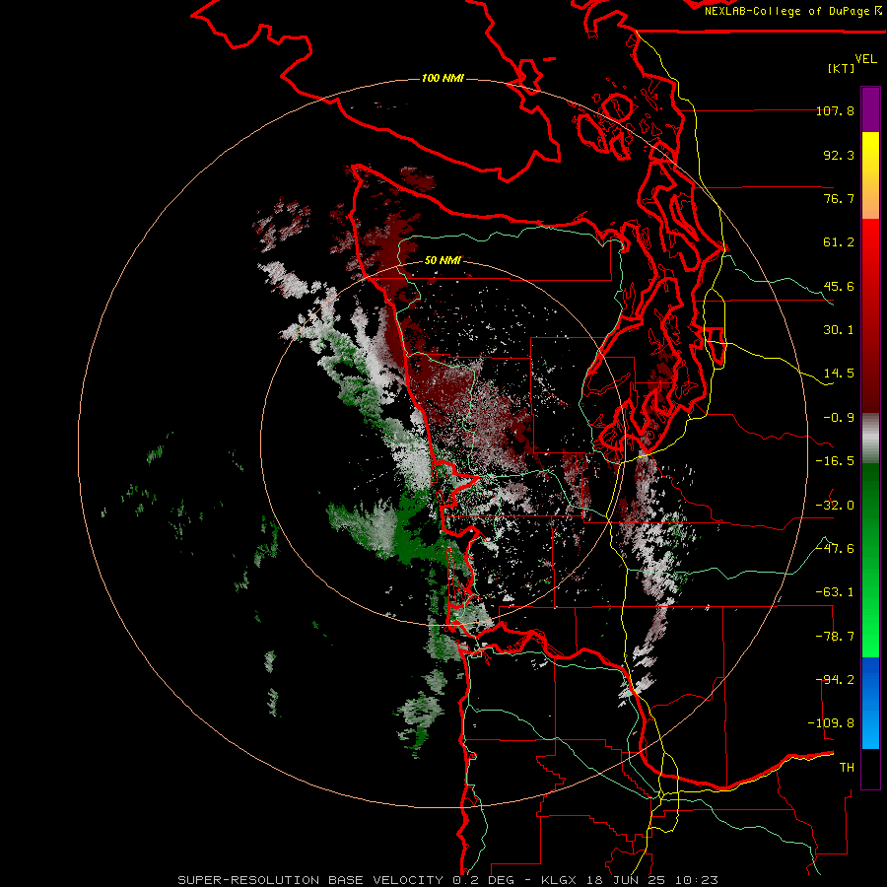
Task: Click the VEL legend title
Action: tap(865, 59)
